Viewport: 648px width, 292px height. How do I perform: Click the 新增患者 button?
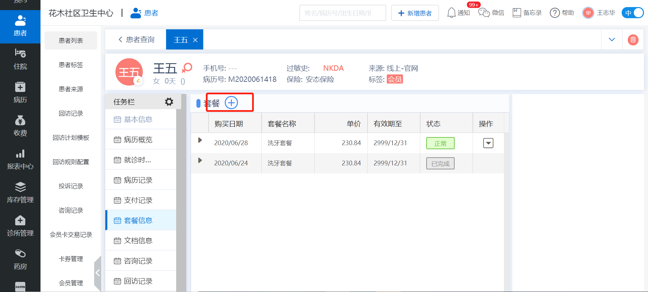pyautogui.click(x=415, y=13)
